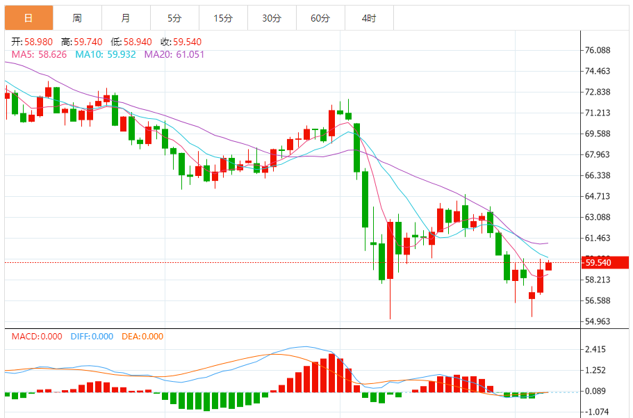This screenshot has height=418, width=633.
Task: Click the 72.838 price axis label
Action: pyautogui.click(x=598, y=93)
